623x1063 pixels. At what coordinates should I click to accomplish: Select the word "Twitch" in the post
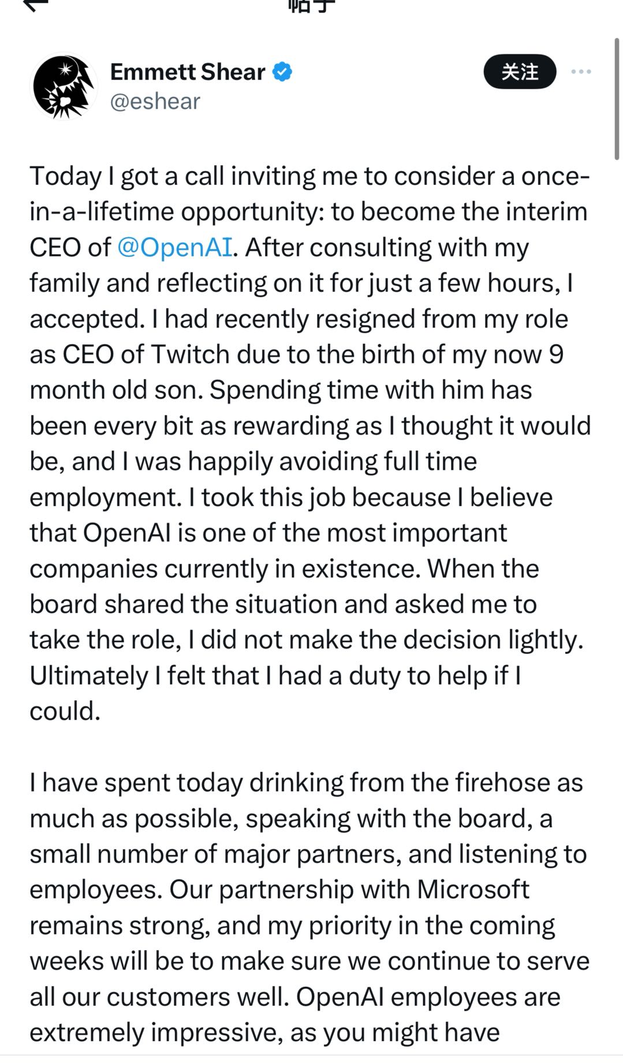click(x=191, y=354)
